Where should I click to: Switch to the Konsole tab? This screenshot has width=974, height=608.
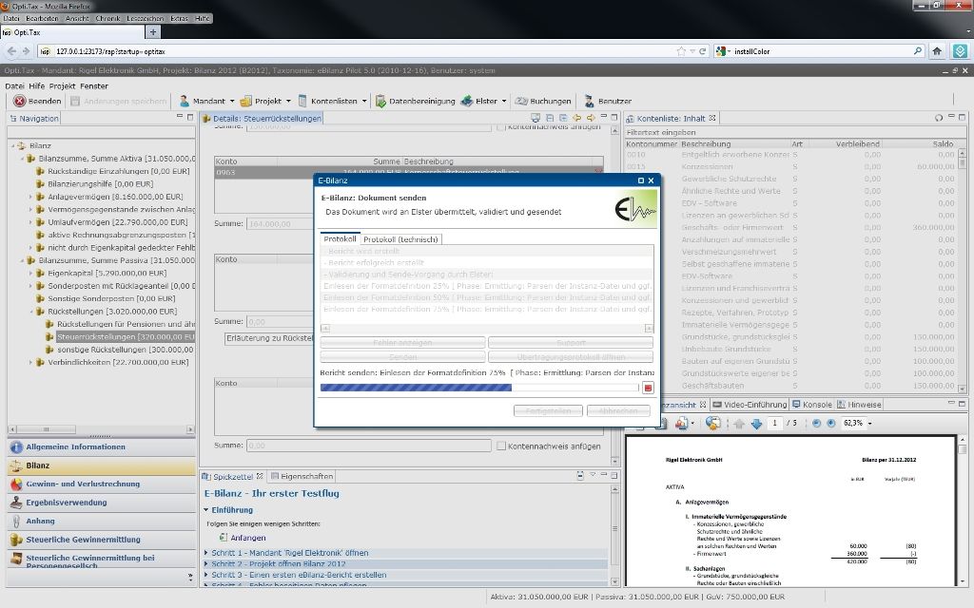(811, 405)
